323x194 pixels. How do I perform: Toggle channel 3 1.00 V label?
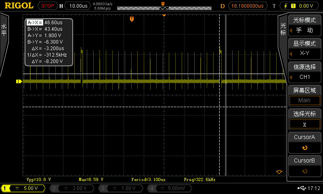click(x=120, y=188)
